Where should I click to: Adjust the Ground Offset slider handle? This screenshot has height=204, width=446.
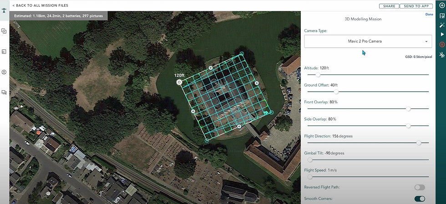click(x=336, y=92)
